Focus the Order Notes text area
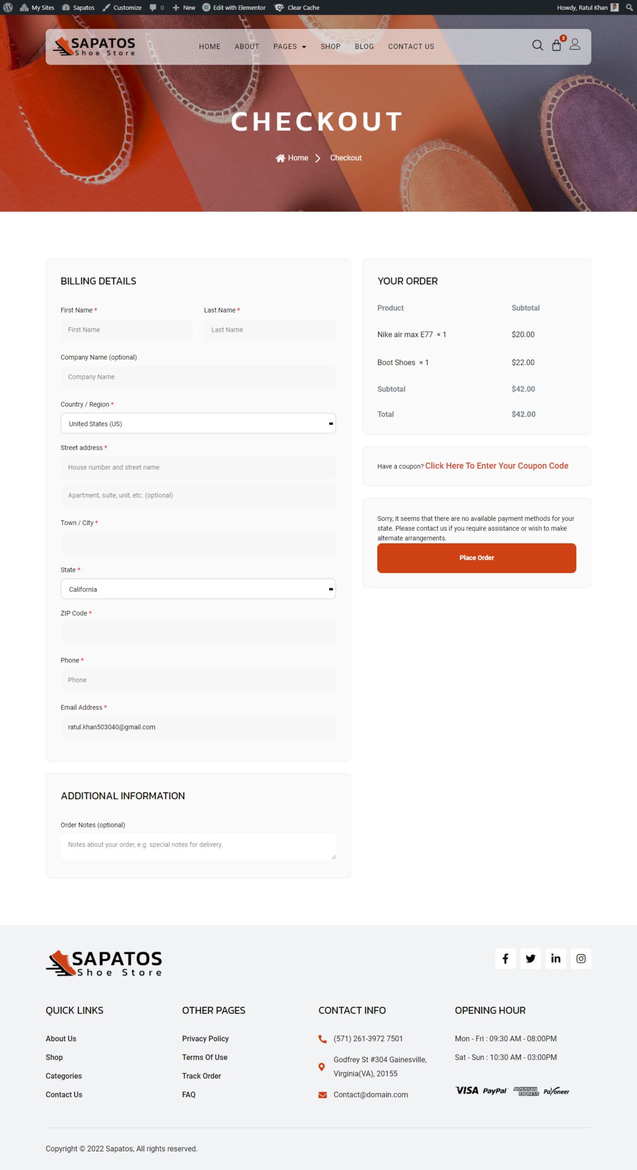The height and width of the screenshot is (1170, 637). [x=198, y=846]
